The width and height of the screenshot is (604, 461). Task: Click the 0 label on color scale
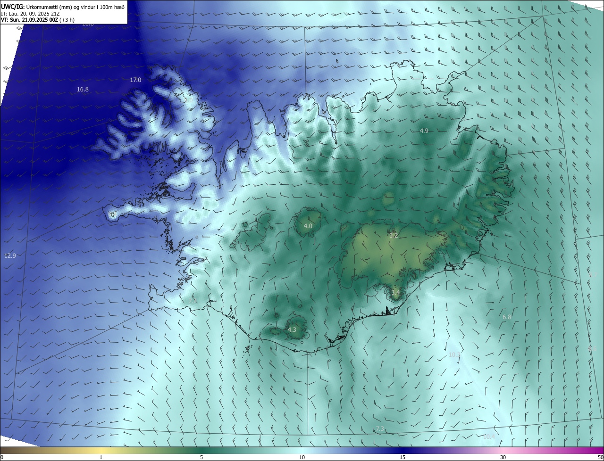point(2,457)
